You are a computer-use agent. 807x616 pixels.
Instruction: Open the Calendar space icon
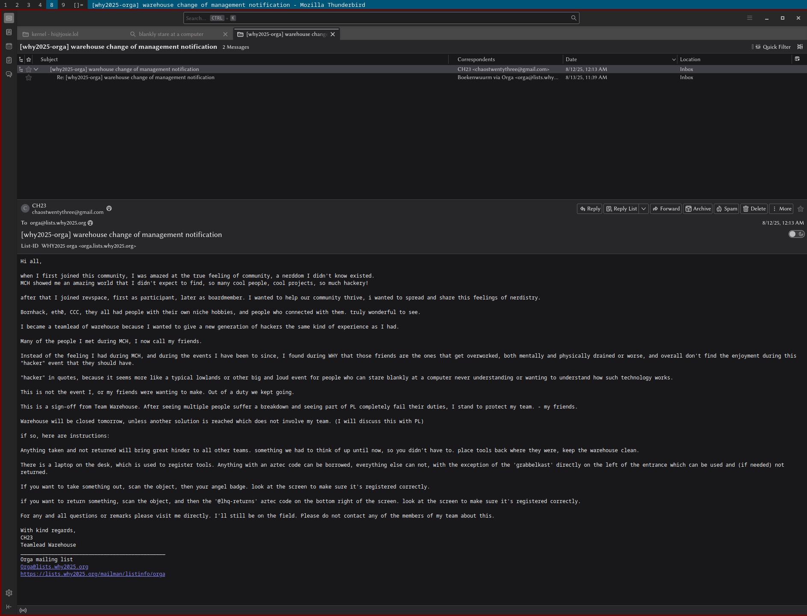9,46
